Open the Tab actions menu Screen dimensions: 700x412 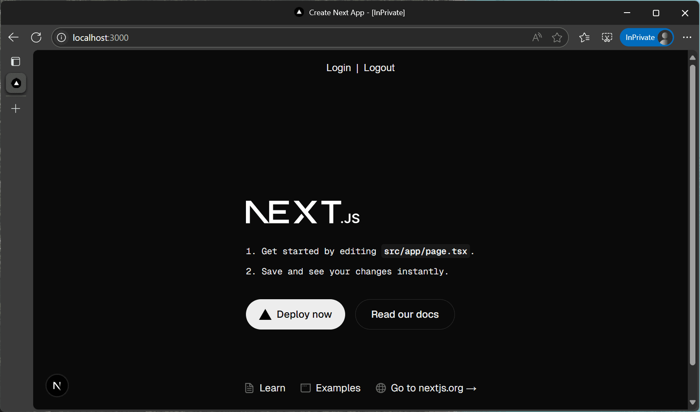(16, 61)
